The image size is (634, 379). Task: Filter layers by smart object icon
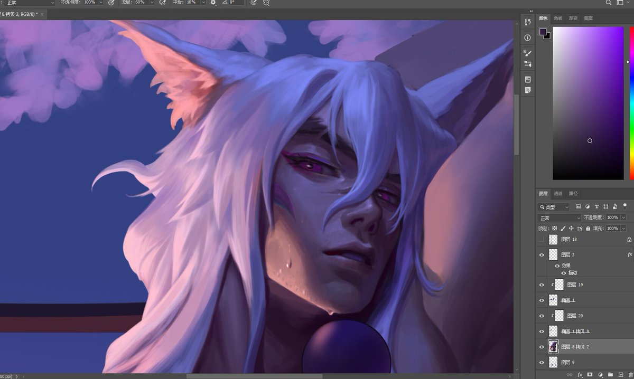tap(614, 206)
